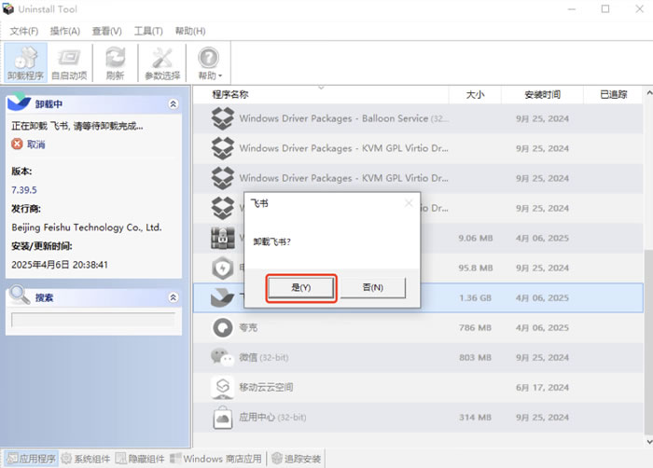Open the 文件(F) menu

pyautogui.click(x=24, y=31)
